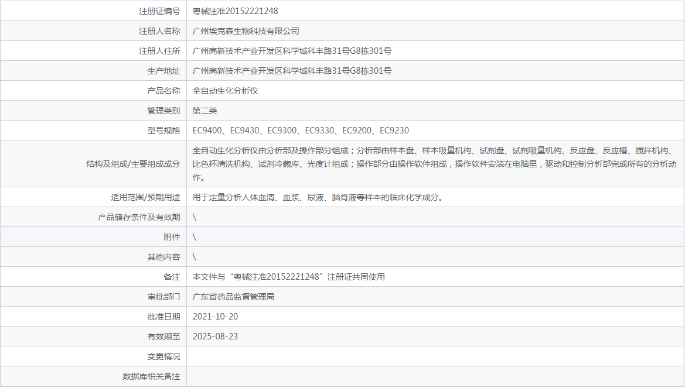The height and width of the screenshot is (388, 685).
Task: Click the label 数据库相关备注
Action: click(151, 376)
